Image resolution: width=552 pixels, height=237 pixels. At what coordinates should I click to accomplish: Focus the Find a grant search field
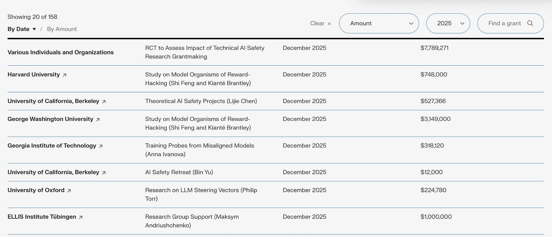click(x=510, y=23)
